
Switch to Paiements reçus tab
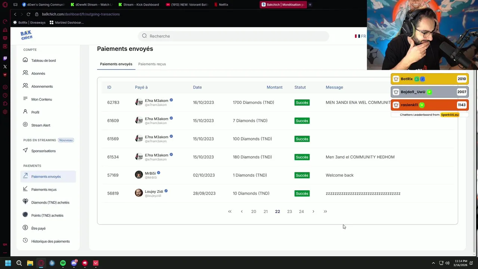click(x=152, y=64)
